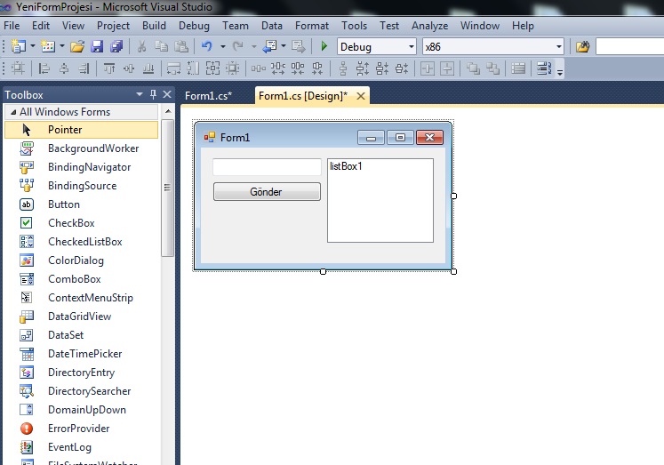Select DataGridView in the Toolbox
664x465 pixels.
pyautogui.click(x=81, y=317)
